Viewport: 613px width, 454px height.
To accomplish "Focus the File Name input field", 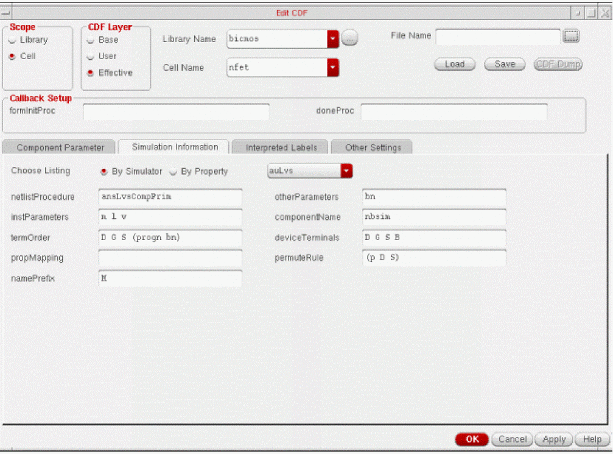I will pos(498,37).
